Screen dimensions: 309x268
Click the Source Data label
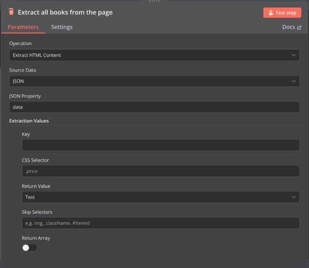[23, 70]
